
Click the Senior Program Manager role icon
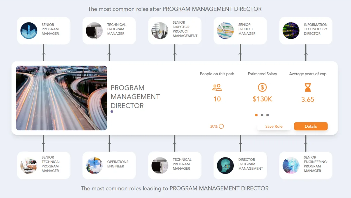point(29,31)
